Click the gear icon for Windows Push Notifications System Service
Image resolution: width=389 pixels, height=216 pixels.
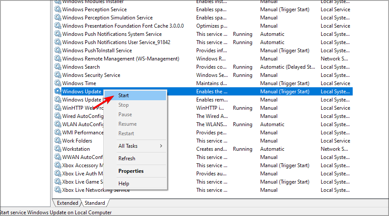(x=58, y=34)
